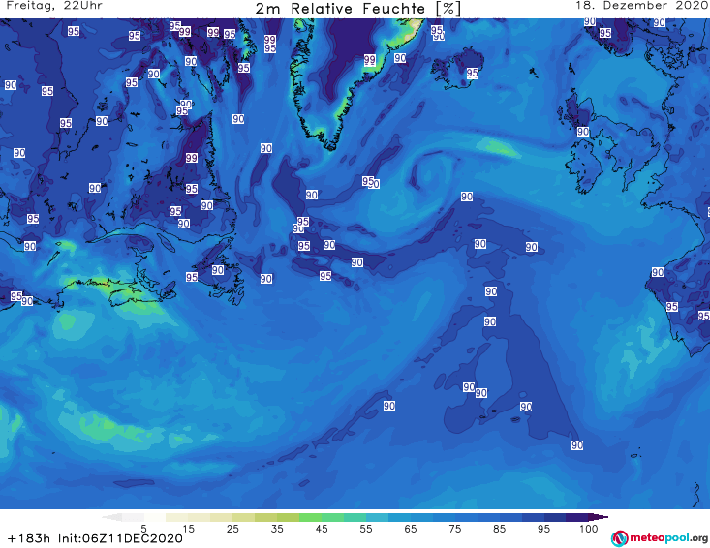This screenshot has height=548, width=710.
Task: Select the colorbar tick label 25
Action: click(232, 529)
